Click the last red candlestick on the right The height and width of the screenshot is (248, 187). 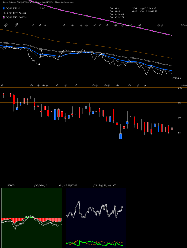coord(172,129)
